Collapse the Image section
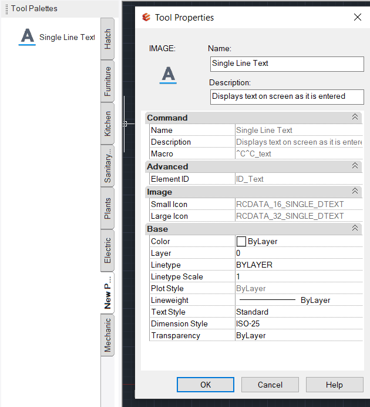The width and height of the screenshot is (370, 407). point(355,192)
